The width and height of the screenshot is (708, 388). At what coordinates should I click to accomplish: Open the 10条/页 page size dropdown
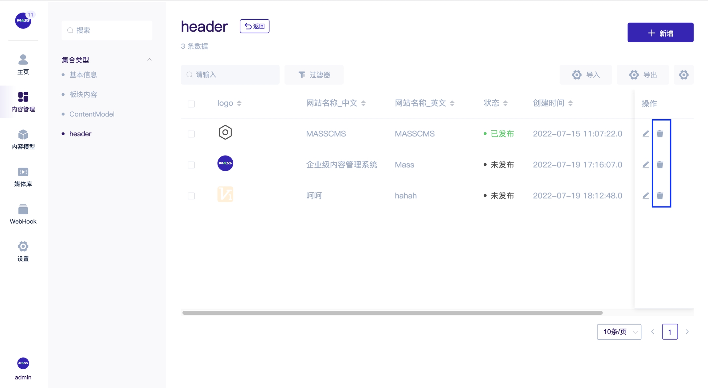click(619, 332)
